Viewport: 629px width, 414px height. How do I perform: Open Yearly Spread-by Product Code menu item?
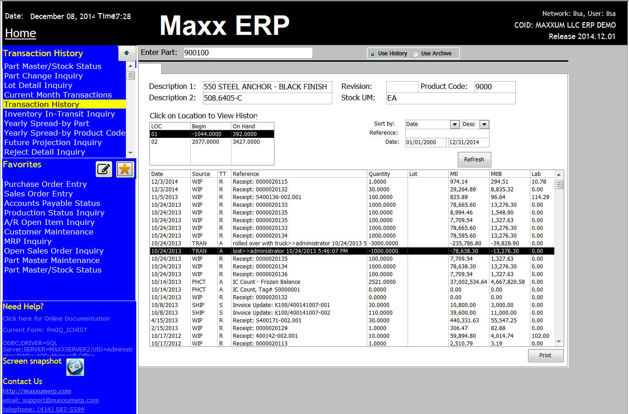[x=64, y=133]
